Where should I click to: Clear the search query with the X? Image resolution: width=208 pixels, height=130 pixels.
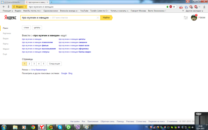pos(98,18)
